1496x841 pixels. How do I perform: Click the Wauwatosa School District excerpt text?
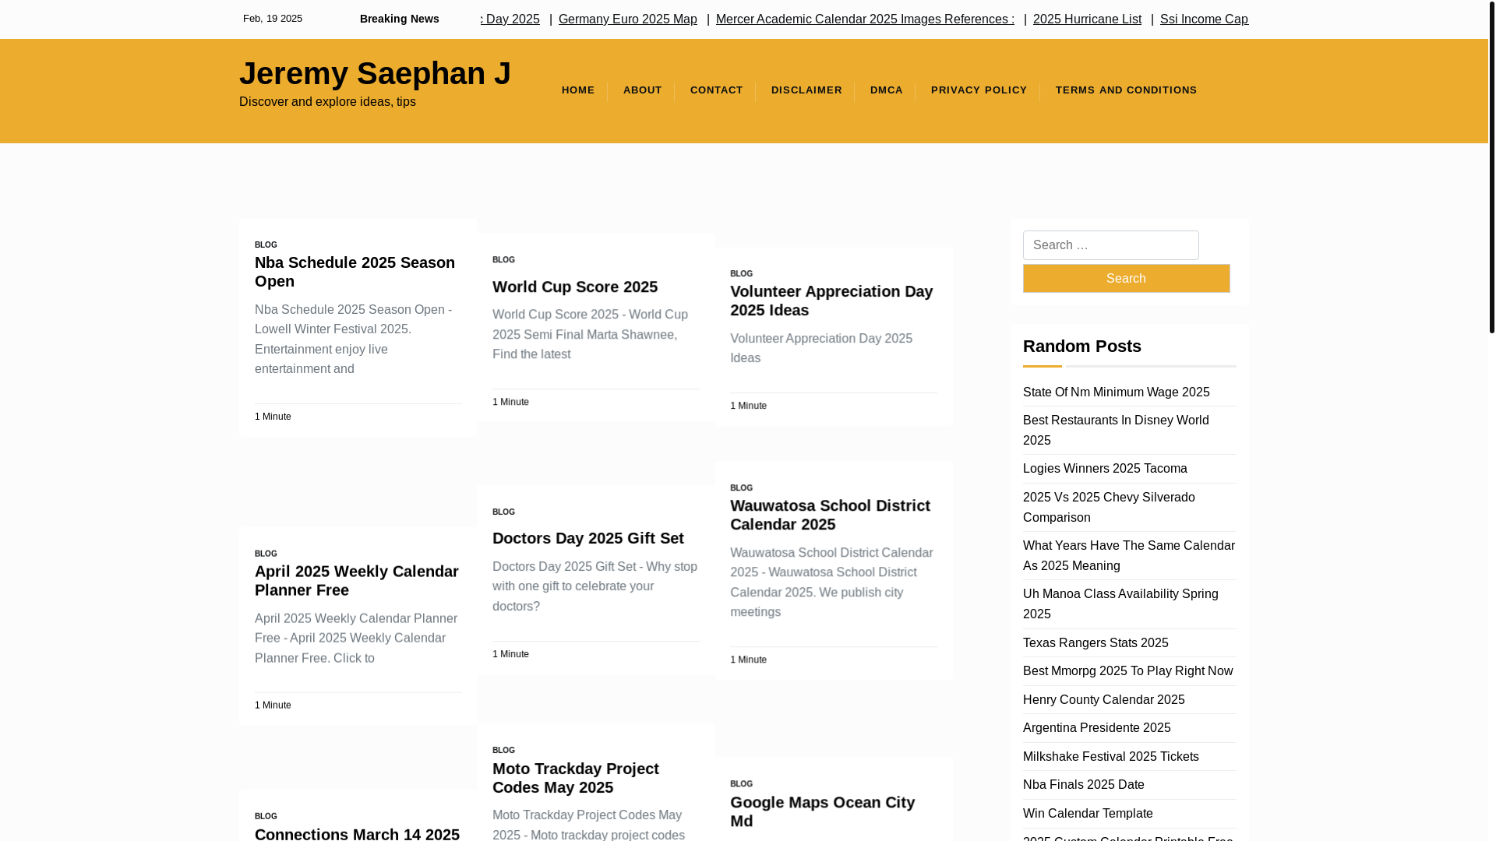[831, 582]
